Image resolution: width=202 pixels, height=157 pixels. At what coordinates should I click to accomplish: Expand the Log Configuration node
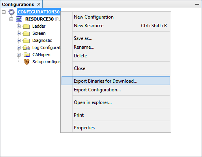pos(19,47)
